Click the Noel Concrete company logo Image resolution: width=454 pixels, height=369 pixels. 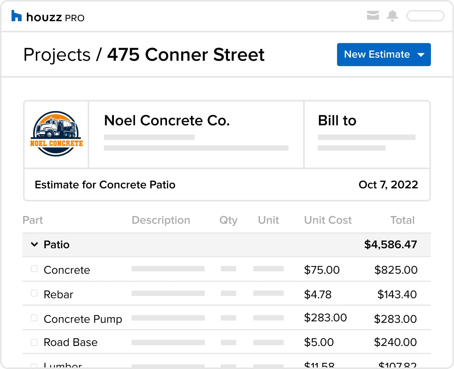(x=57, y=134)
